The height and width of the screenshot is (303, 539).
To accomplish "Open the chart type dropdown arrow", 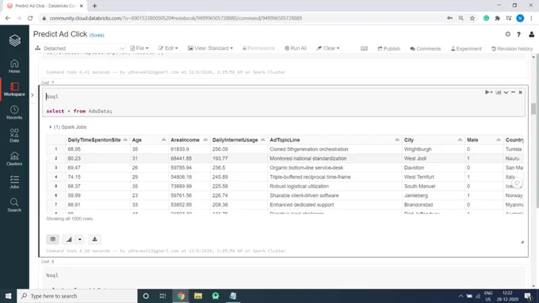I will 80,239.
